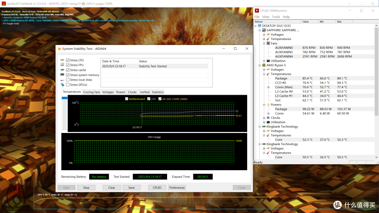The height and width of the screenshot is (213, 379).
Task: Enable the Stress local disks checkbox
Action: point(68,80)
